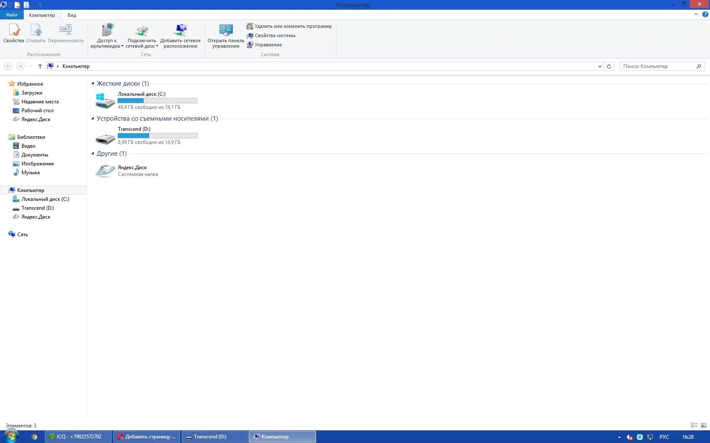Image resolution: width=710 pixels, height=443 pixels.
Task: Open Control Panel (Открыть панель управления)
Action: (226, 36)
